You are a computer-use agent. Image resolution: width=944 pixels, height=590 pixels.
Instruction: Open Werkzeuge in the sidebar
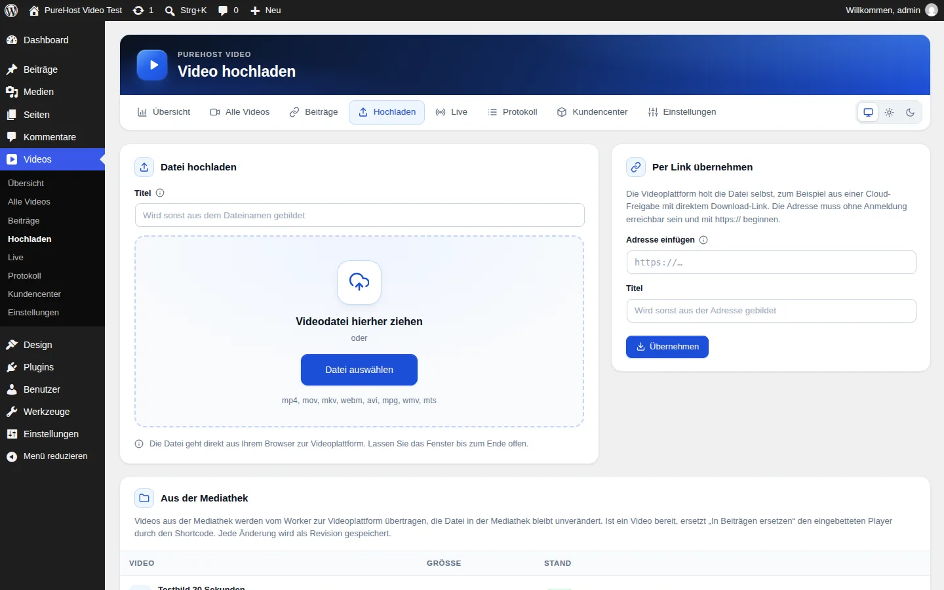52,412
